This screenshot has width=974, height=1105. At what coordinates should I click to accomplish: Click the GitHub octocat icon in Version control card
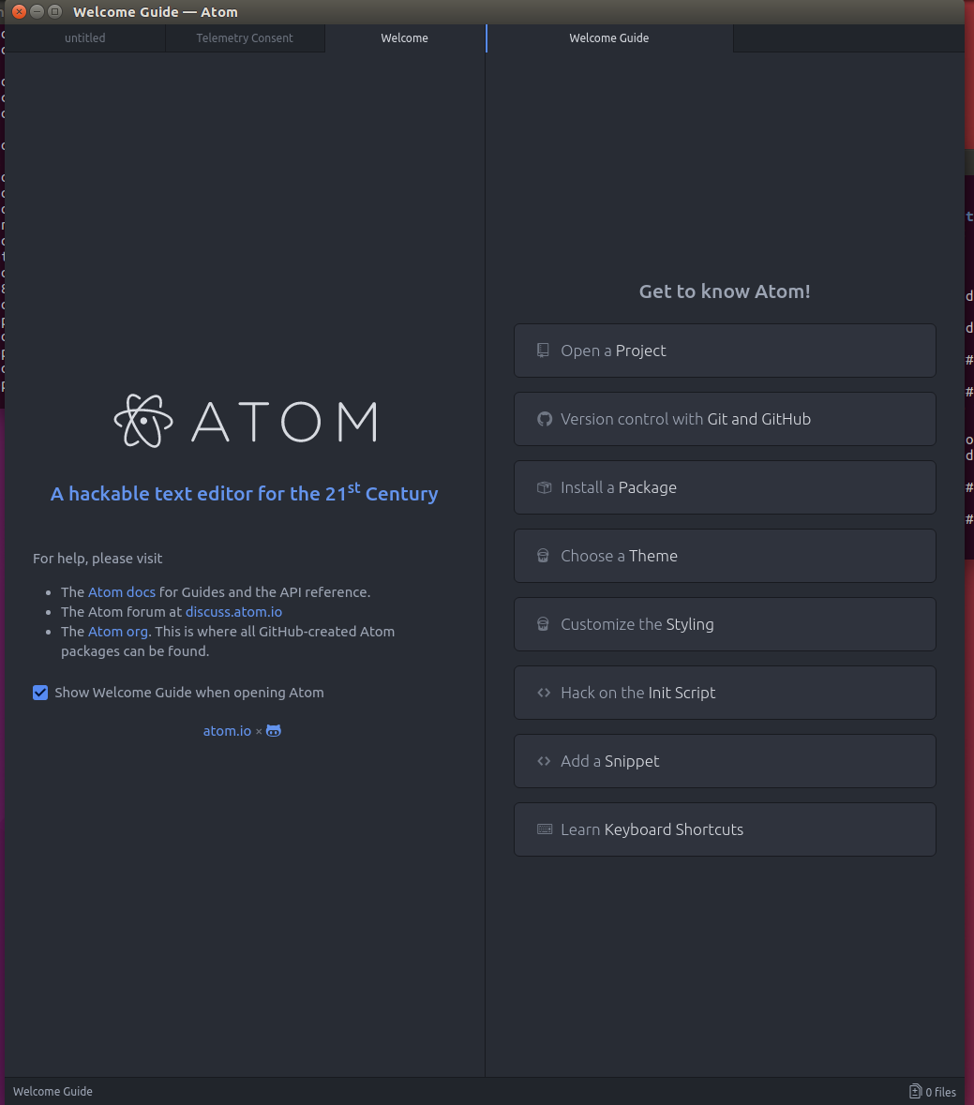pos(544,419)
